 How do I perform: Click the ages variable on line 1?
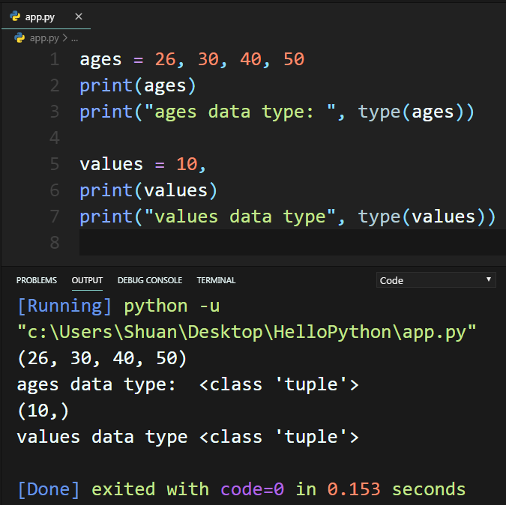[100, 60]
